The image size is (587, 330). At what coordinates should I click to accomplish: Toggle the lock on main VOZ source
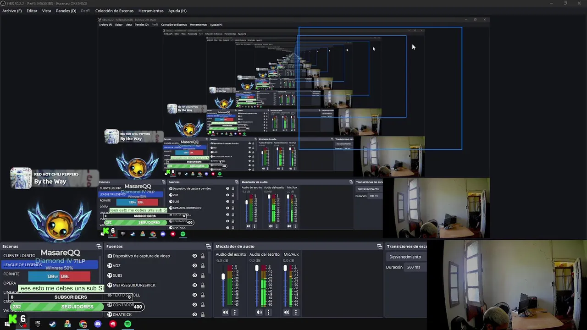pos(202,265)
